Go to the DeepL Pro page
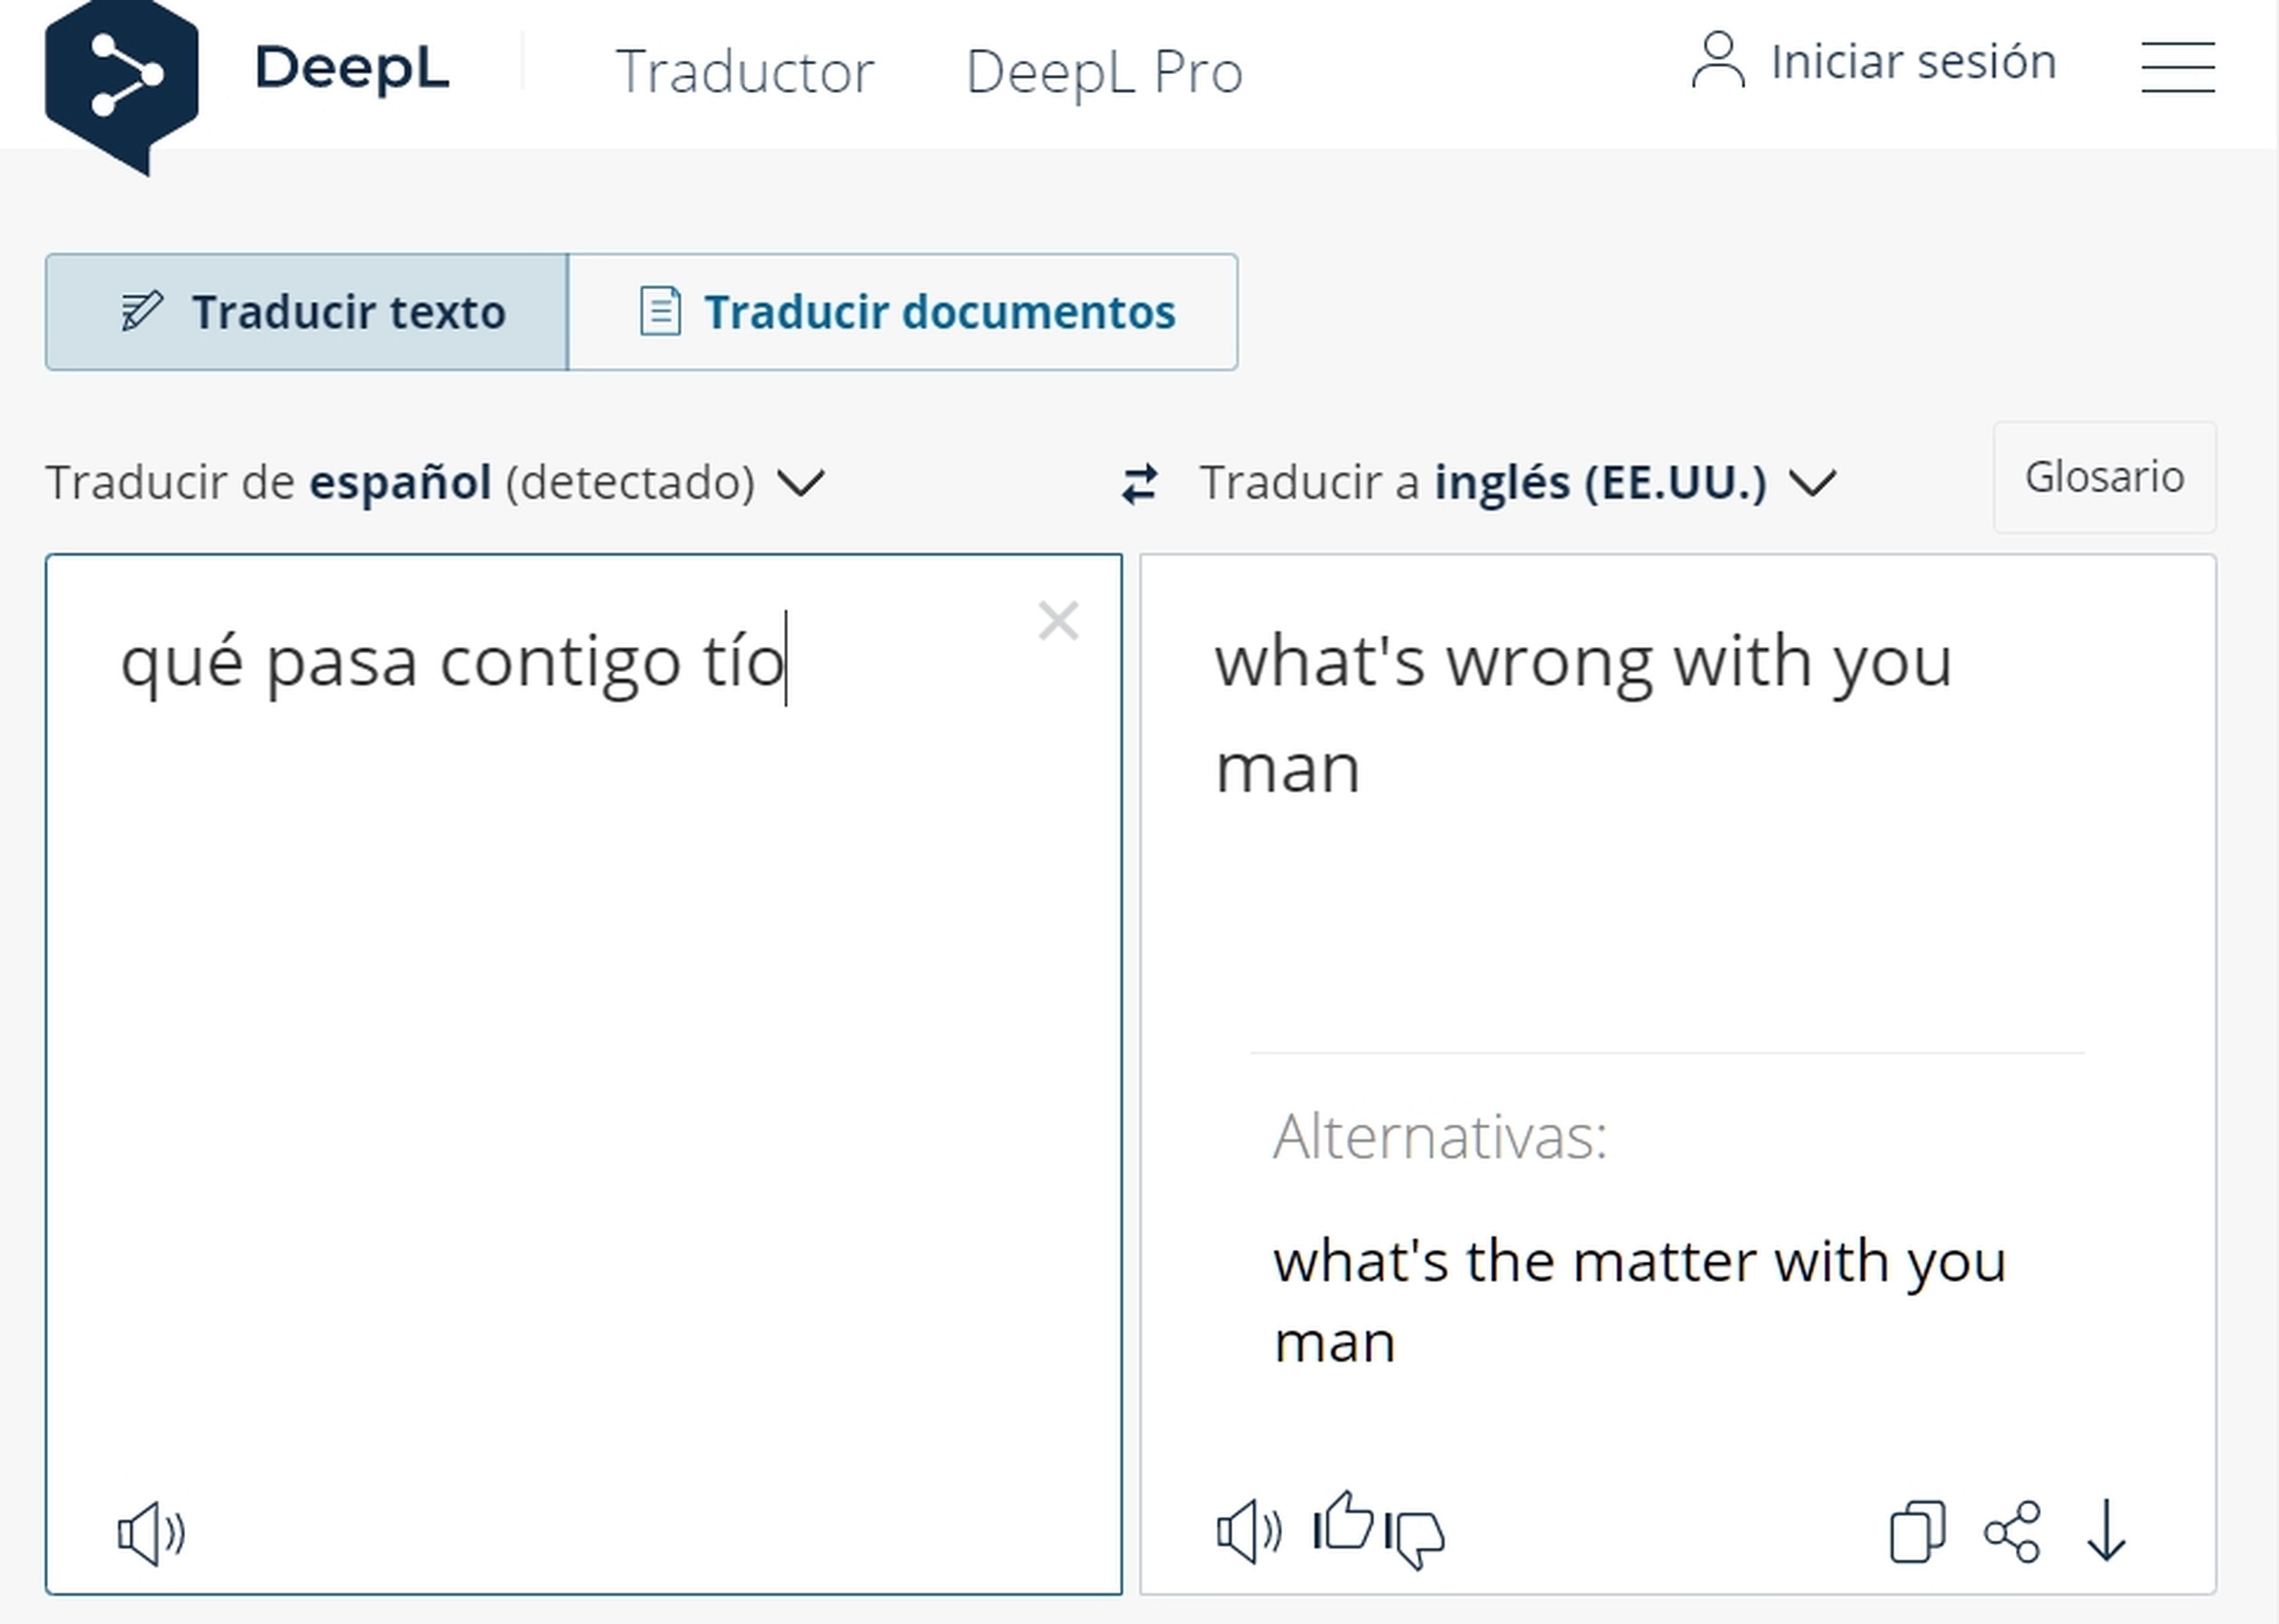 [x=1103, y=72]
